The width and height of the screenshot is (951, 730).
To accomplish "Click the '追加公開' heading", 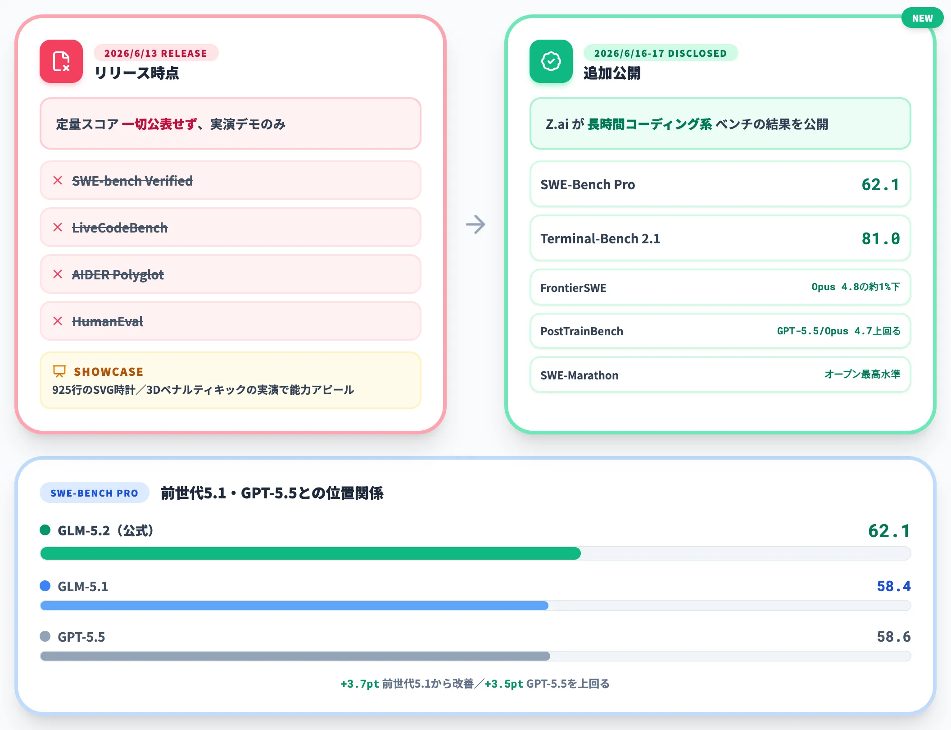I will click(612, 73).
